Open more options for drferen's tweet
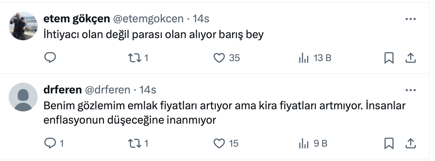435x161 pixels. 410,90
